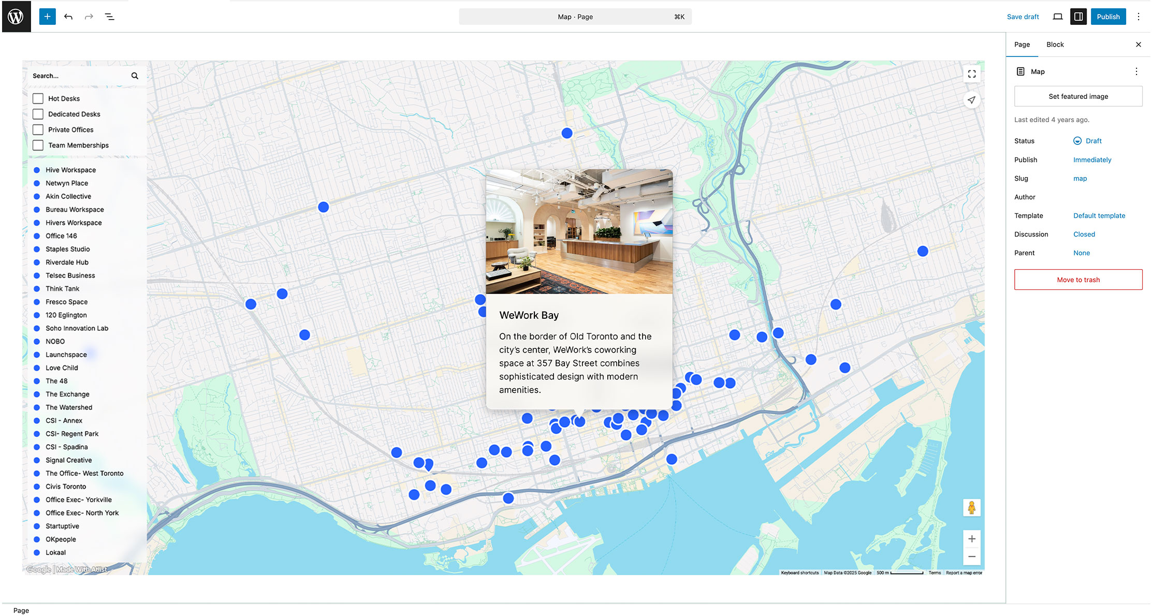The width and height of the screenshot is (1152, 616).
Task: Select the Page tab in sidebar
Action: pos(1022,45)
